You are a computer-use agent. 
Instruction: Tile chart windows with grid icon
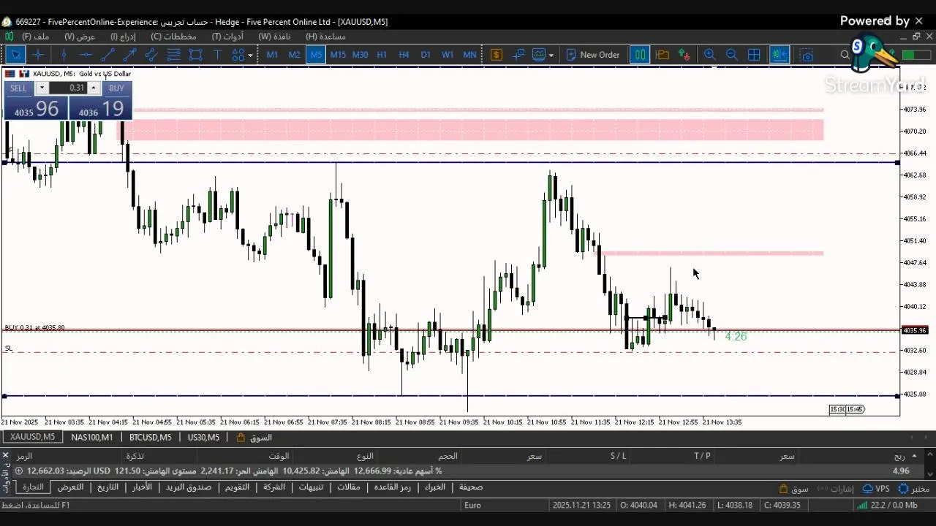click(x=754, y=55)
